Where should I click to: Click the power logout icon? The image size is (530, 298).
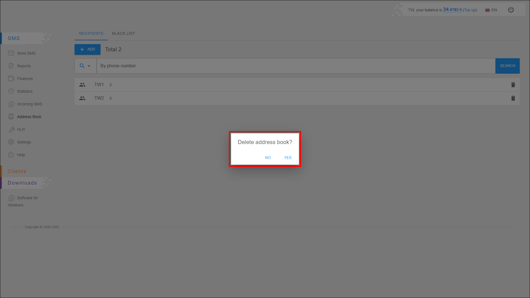tap(511, 10)
